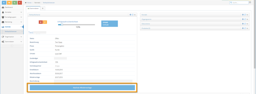Click the Erfolgswahrscheinlichkeit slider handle
The height and width of the screenshot is (94, 256).
pyautogui.click(x=62, y=25)
